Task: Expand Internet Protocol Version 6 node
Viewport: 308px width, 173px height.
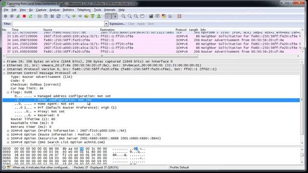Action: pos(4,69)
